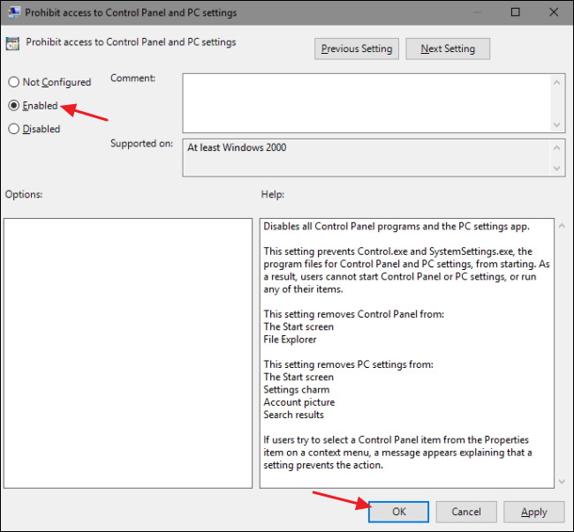Click the Help pane scroll up arrow
574x532 pixels.
pos(560,228)
